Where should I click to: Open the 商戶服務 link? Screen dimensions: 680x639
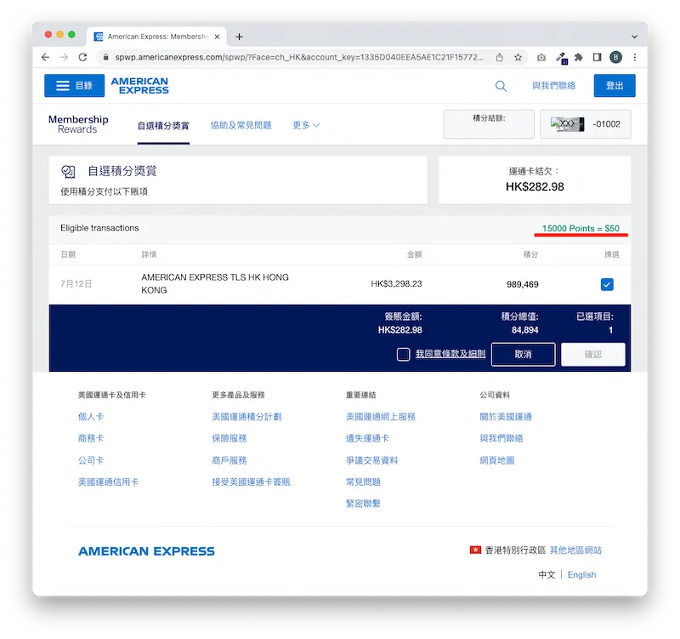(229, 460)
